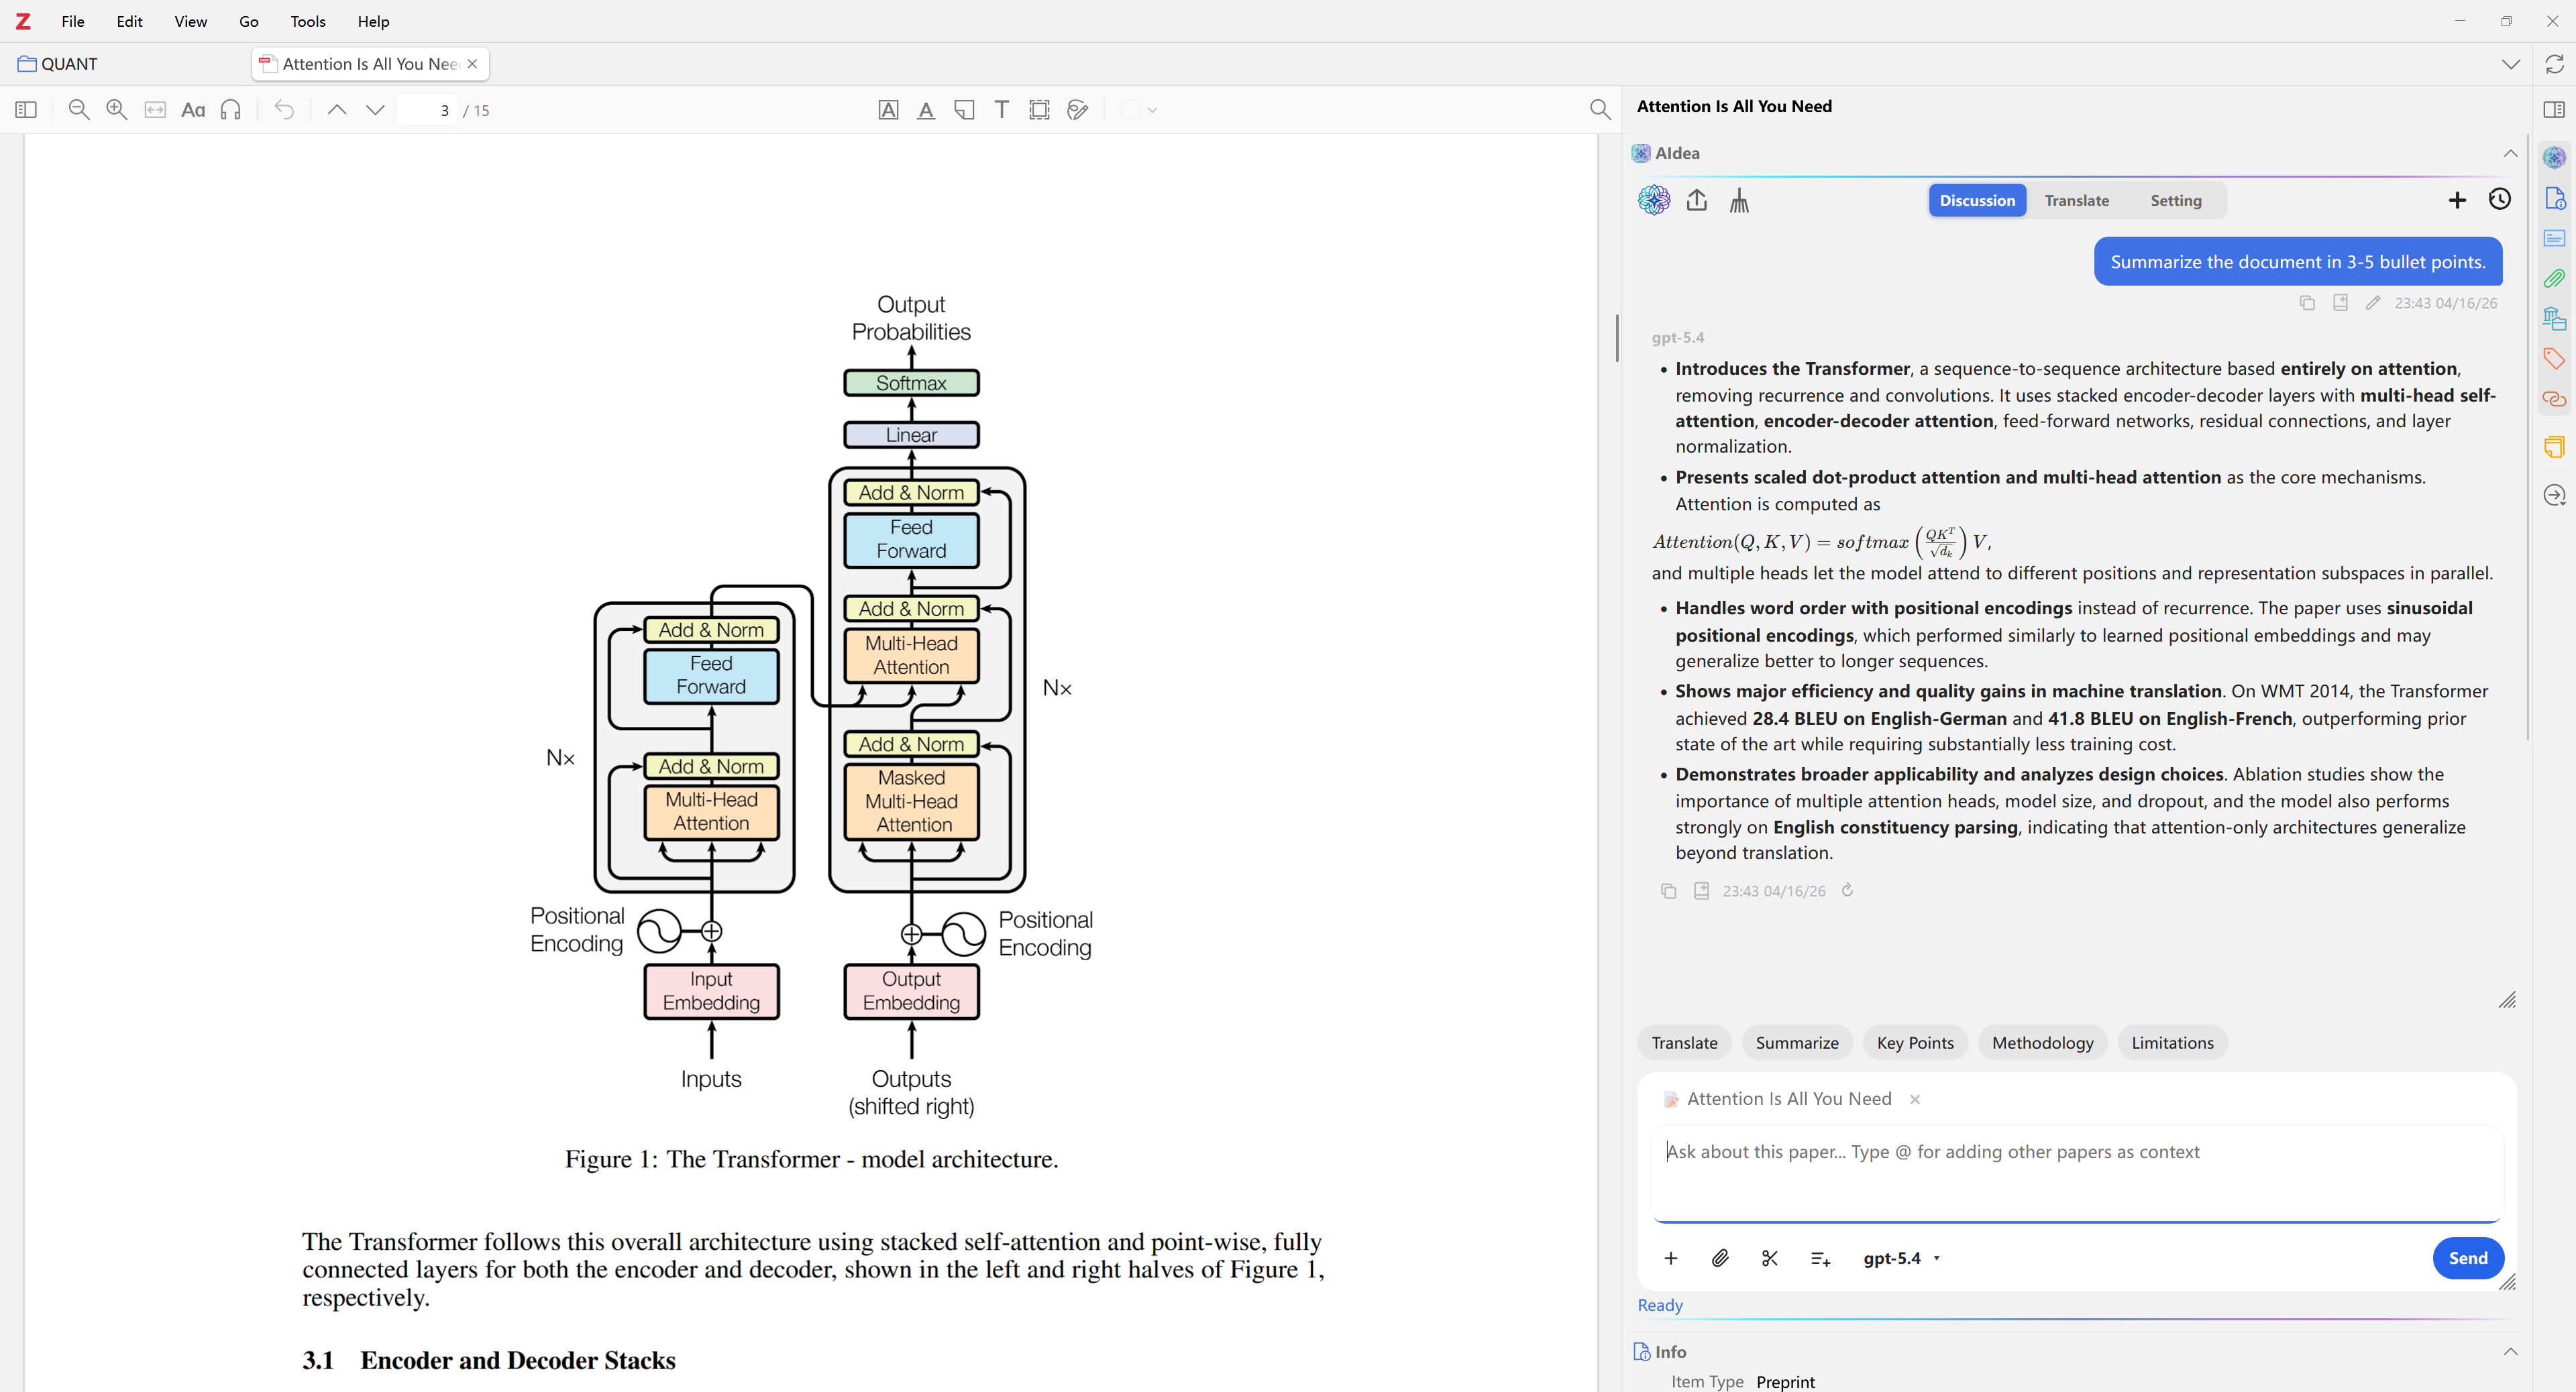Select the Highlight Text annotation tool
This screenshot has width=2576, height=1392.
coord(888,110)
